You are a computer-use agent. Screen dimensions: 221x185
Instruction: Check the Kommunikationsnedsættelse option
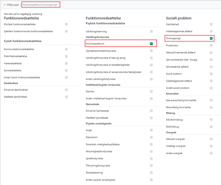(67, 49)
